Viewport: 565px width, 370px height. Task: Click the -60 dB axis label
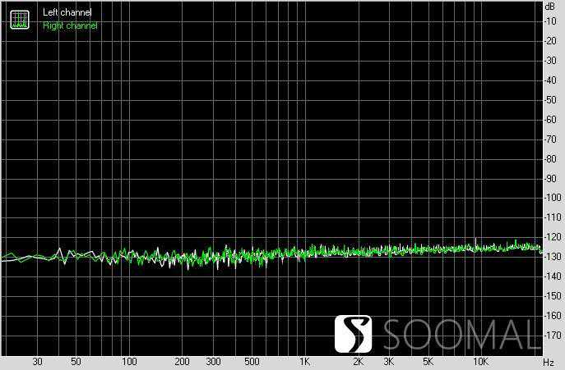point(549,120)
